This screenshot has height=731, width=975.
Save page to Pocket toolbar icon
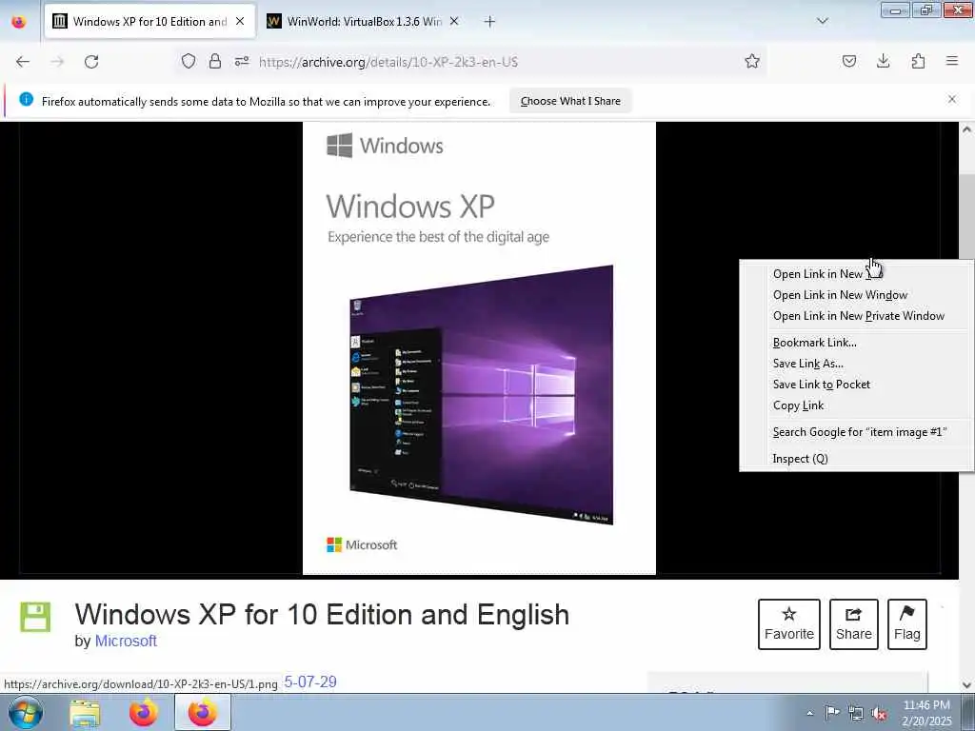click(x=848, y=61)
